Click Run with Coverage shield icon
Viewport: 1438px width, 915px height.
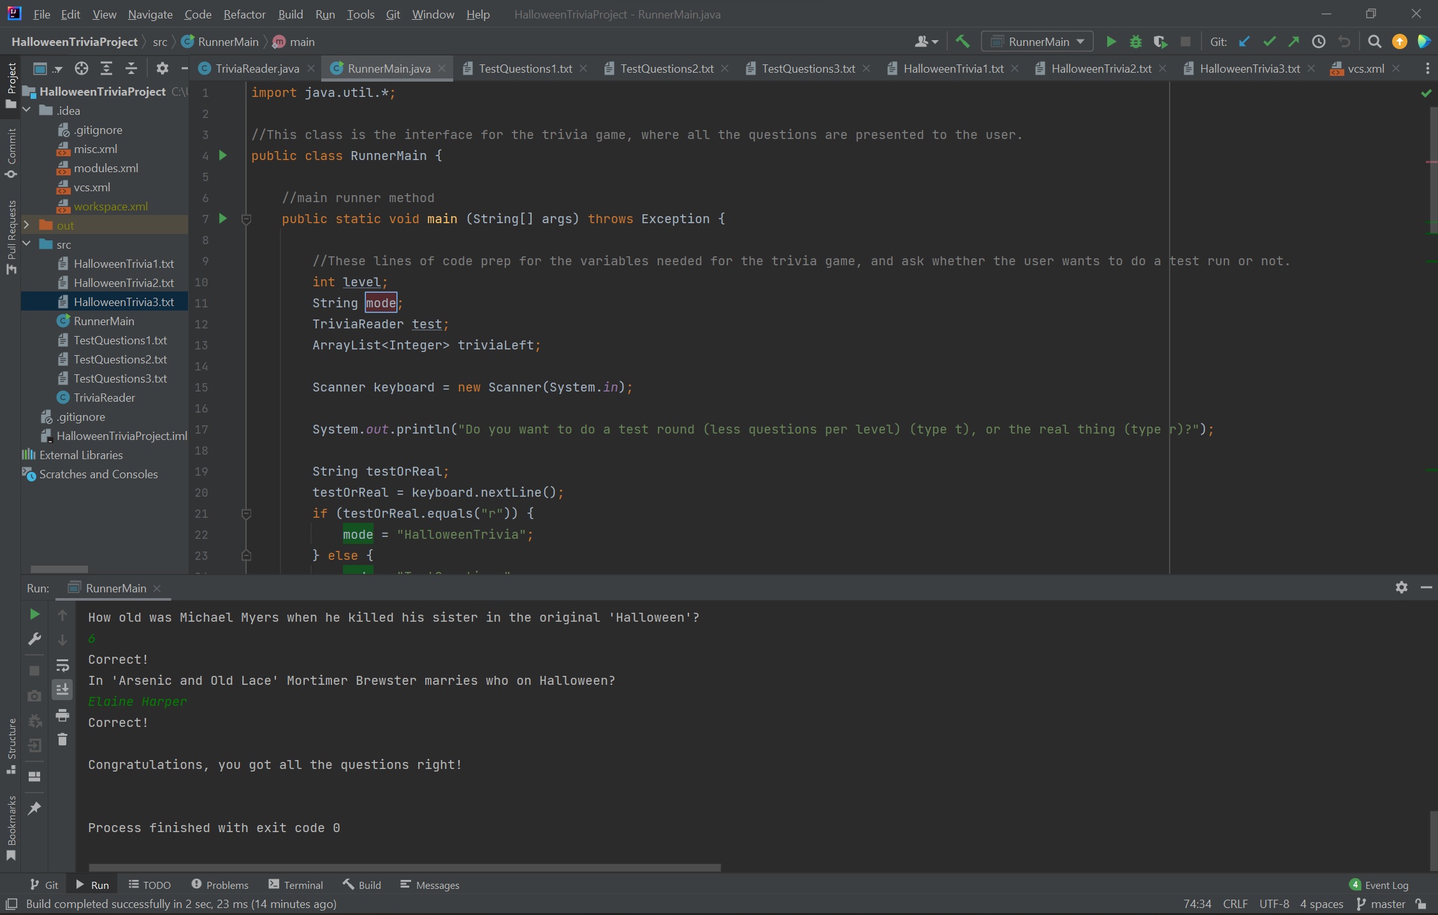click(x=1160, y=42)
